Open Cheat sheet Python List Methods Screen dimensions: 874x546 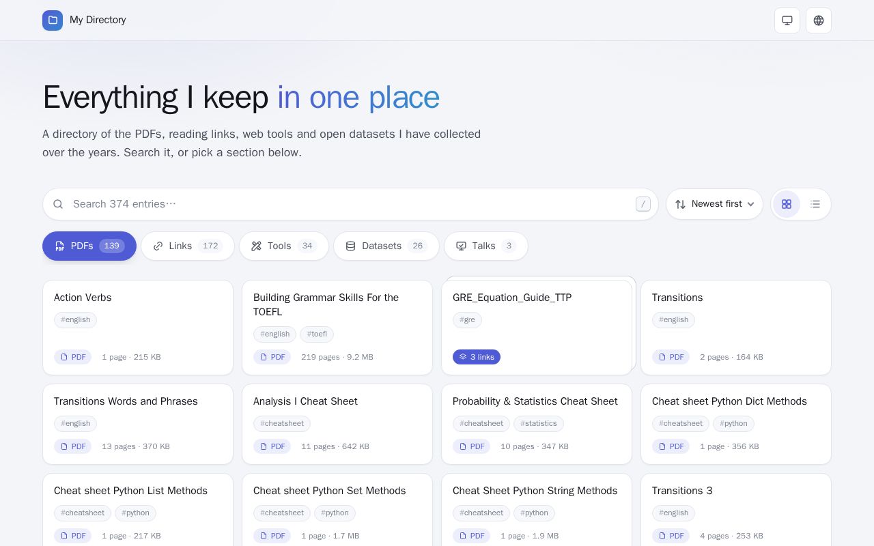(138, 510)
